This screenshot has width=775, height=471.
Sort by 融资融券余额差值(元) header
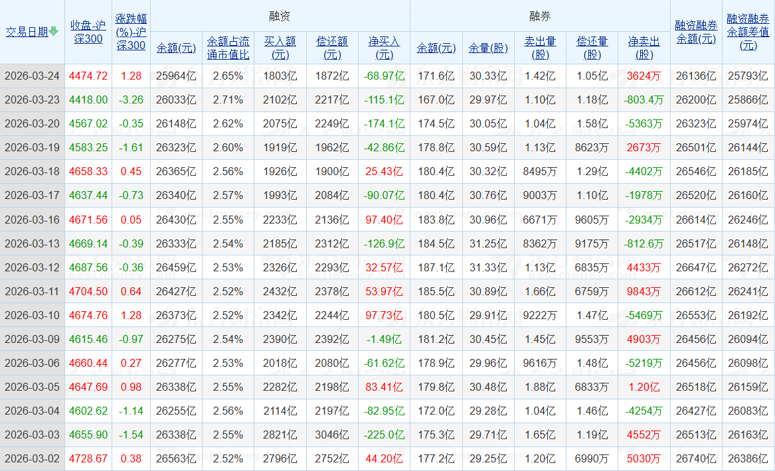point(748,32)
